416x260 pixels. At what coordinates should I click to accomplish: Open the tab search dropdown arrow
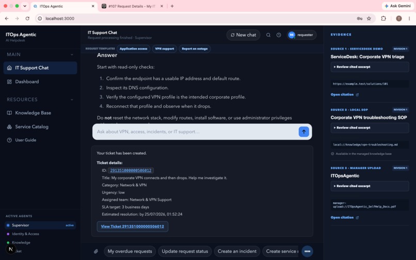tap(25, 6)
